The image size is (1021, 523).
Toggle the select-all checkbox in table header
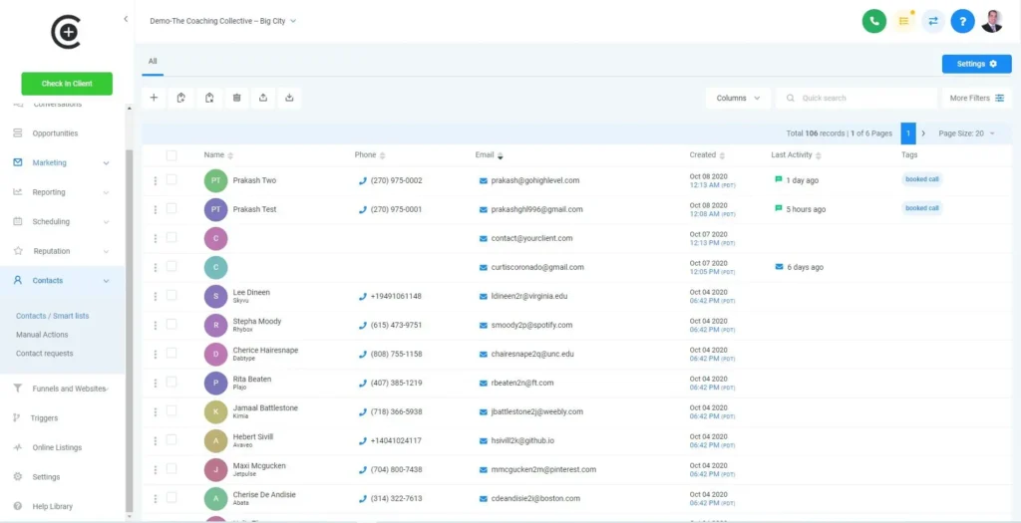pyautogui.click(x=171, y=155)
